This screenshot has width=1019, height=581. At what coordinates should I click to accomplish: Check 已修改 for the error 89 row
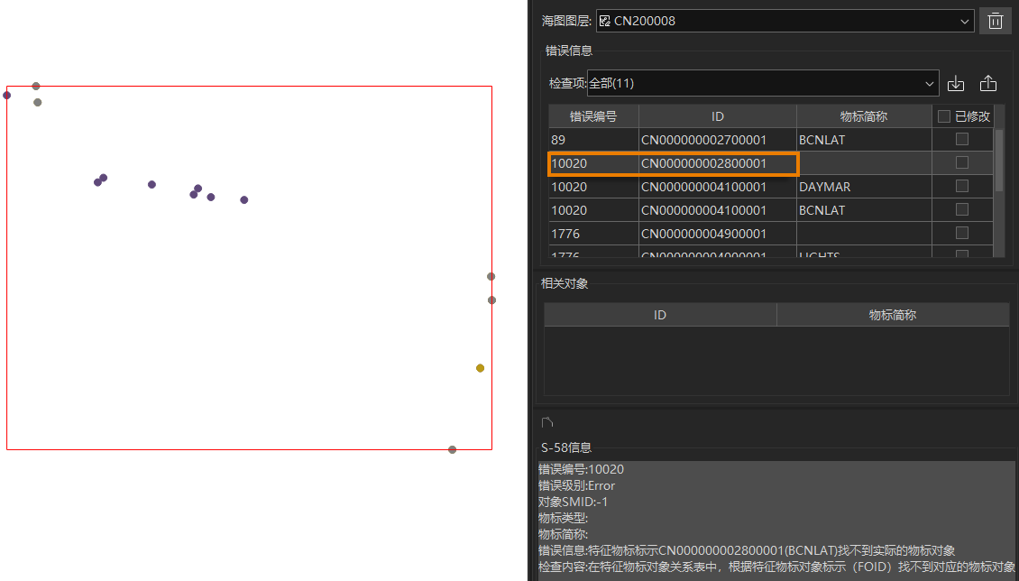point(962,140)
